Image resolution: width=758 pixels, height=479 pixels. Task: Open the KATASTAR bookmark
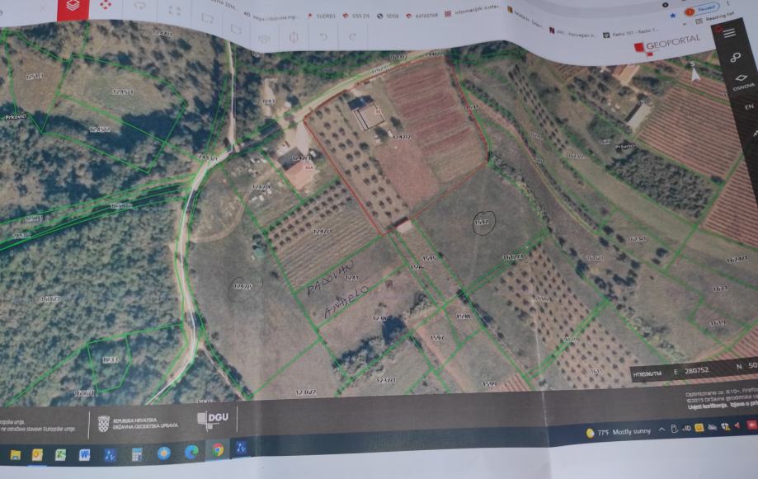tap(422, 16)
